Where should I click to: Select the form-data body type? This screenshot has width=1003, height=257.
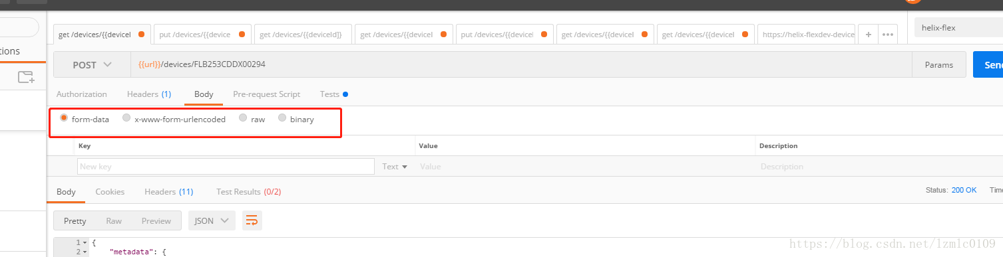click(85, 119)
